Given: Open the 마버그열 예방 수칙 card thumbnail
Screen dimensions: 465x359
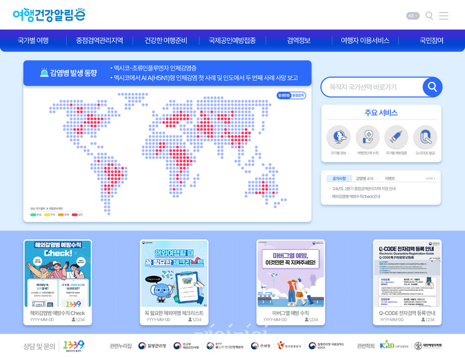Looking at the screenshot, I should click(290, 273).
